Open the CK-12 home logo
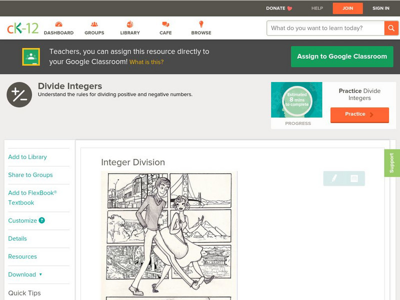The image size is (400, 300). (22, 28)
